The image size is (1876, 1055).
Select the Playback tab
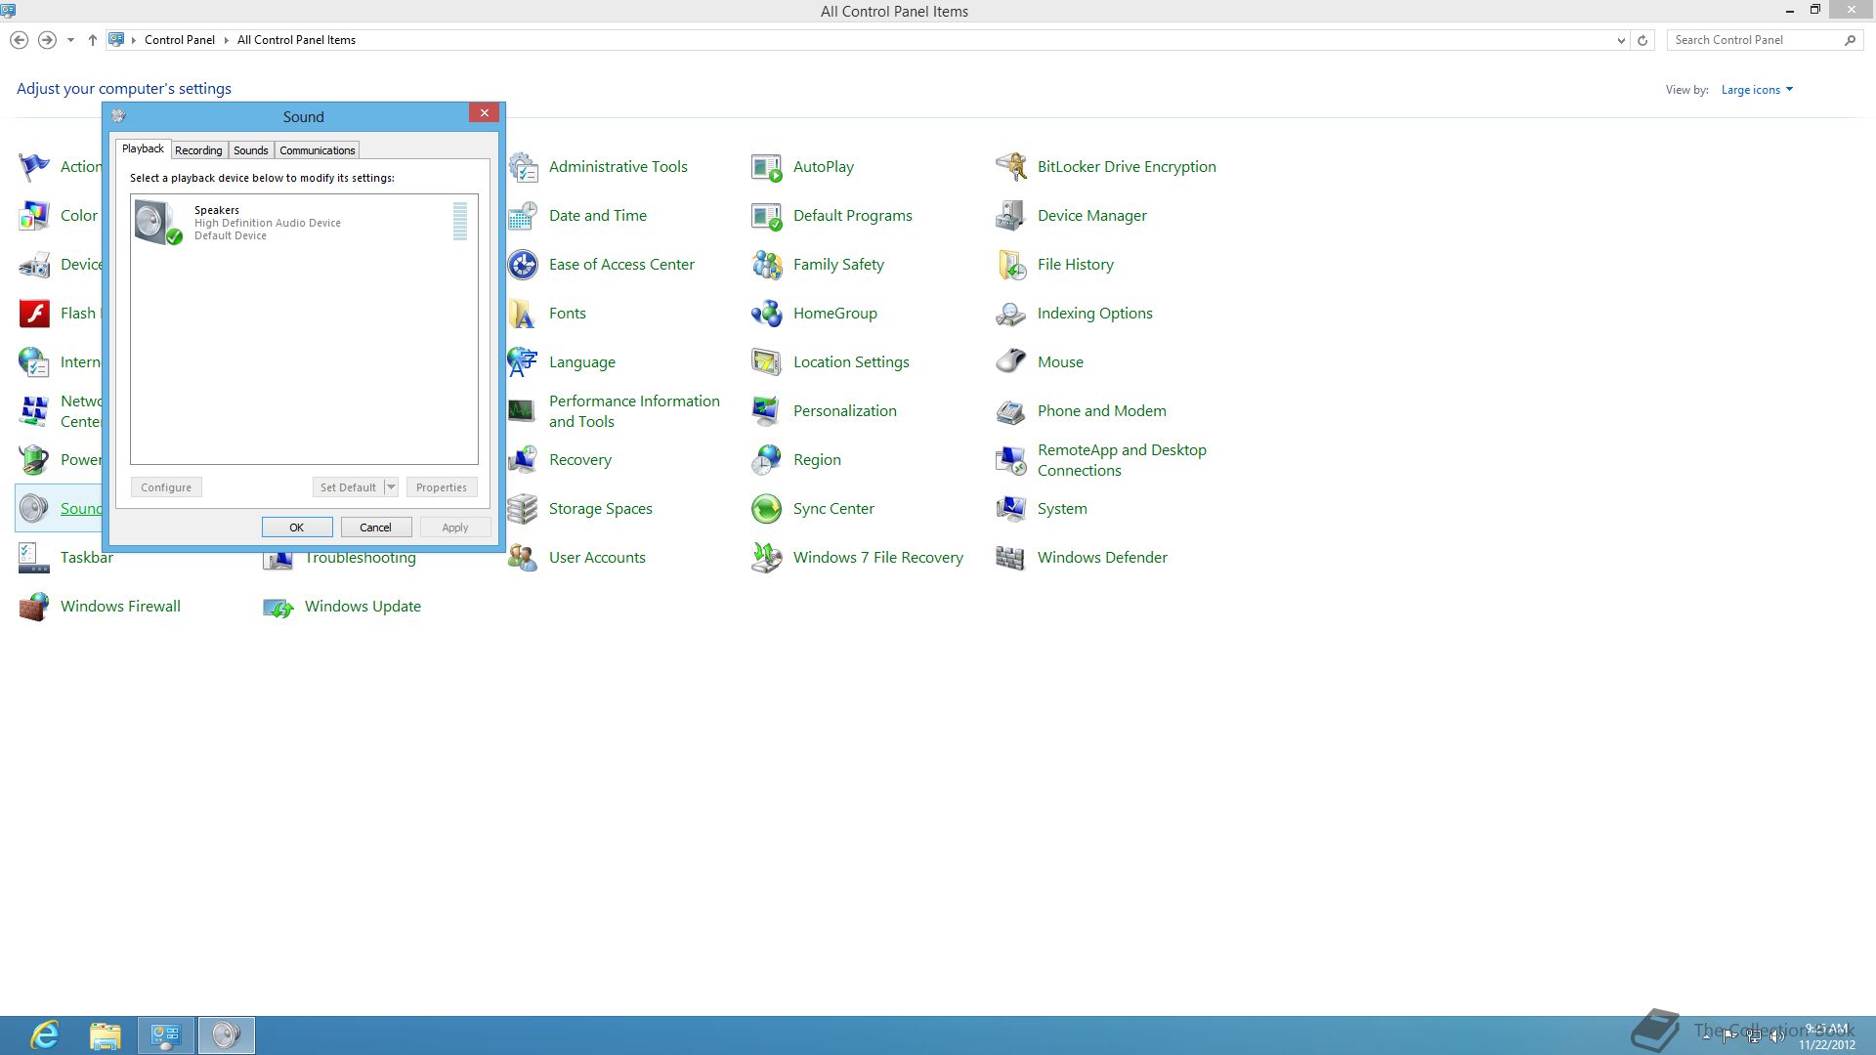pos(143,148)
